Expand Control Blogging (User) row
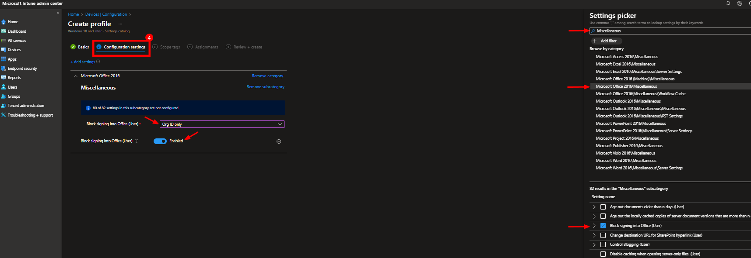 tap(594, 244)
